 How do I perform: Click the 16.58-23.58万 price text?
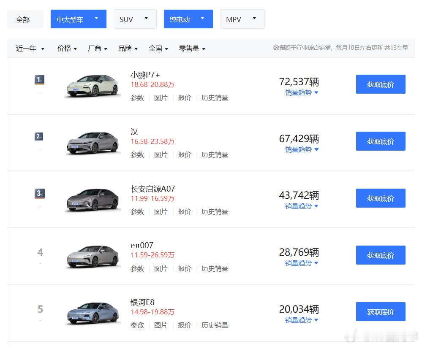click(x=152, y=142)
